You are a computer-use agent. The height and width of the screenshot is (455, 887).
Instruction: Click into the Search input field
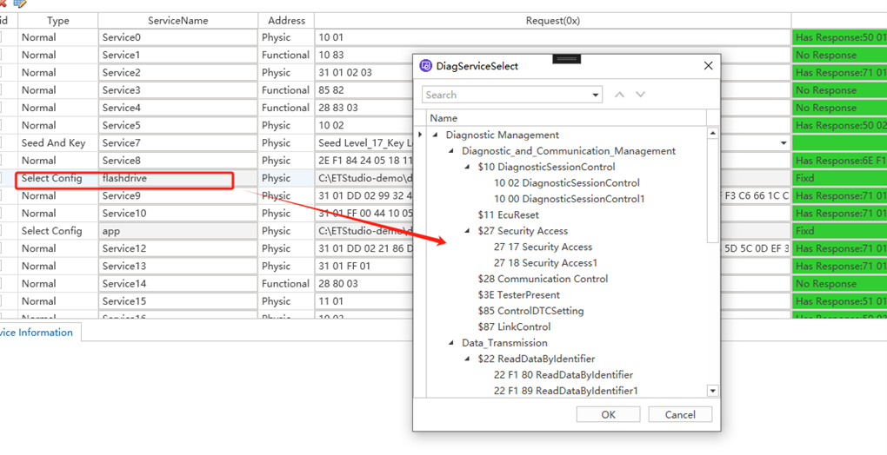click(504, 95)
